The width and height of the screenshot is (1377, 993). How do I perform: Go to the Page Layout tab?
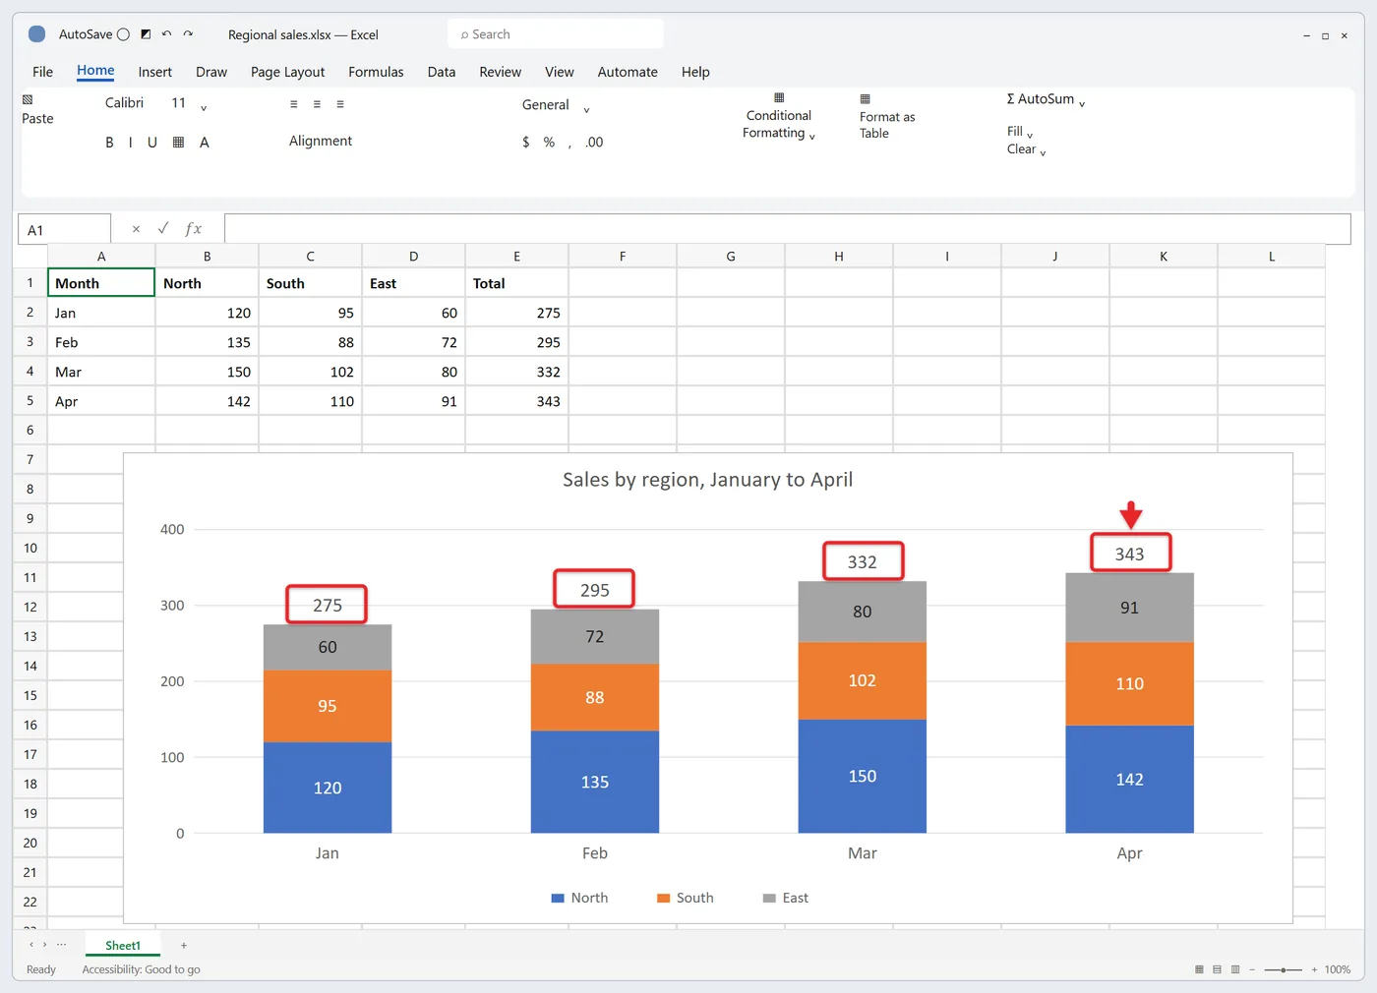point(287,72)
